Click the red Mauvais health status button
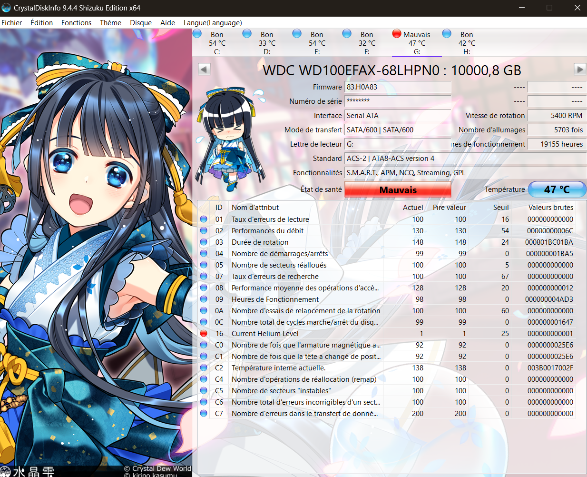The width and height of the screenshot is (587, 477). [398, 189]
